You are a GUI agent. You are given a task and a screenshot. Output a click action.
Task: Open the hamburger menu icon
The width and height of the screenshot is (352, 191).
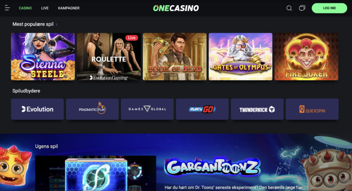click(x=7, y=8)
